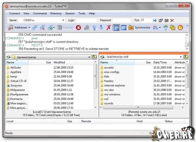Open the Addresses dropdown arrow
The width and height of the screenshot is (196, 142).
29,28
